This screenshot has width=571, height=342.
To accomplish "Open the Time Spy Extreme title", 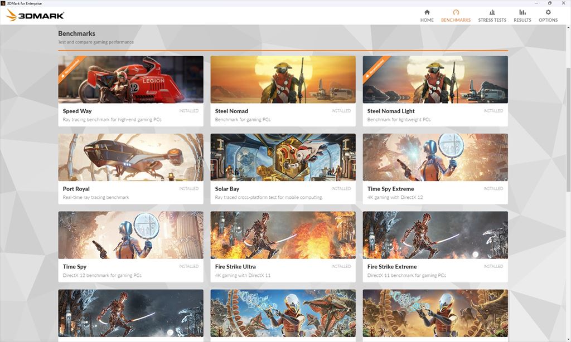I will point(390,189).
